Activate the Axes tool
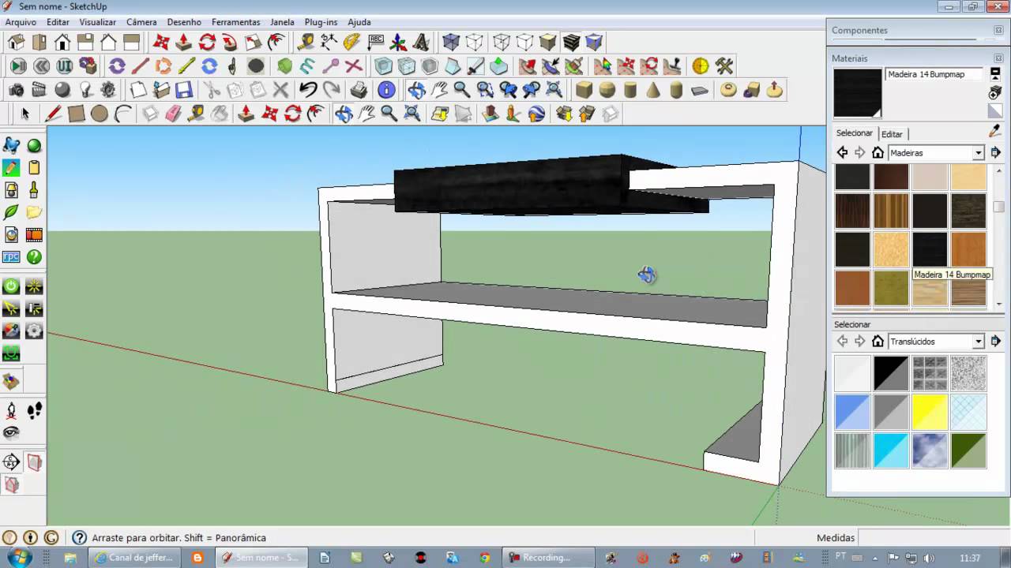This screenshot has height=568, width=1011. (x=398, y=42)
